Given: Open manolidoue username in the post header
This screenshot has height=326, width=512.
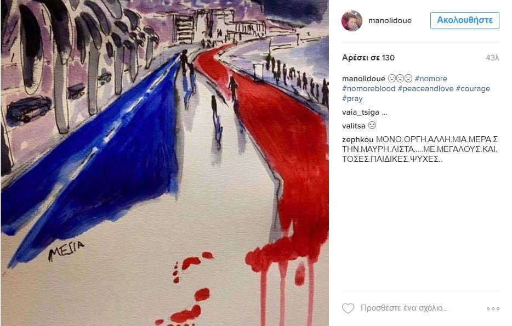Looking at the screenshot, I should click(x=390, y=21).
